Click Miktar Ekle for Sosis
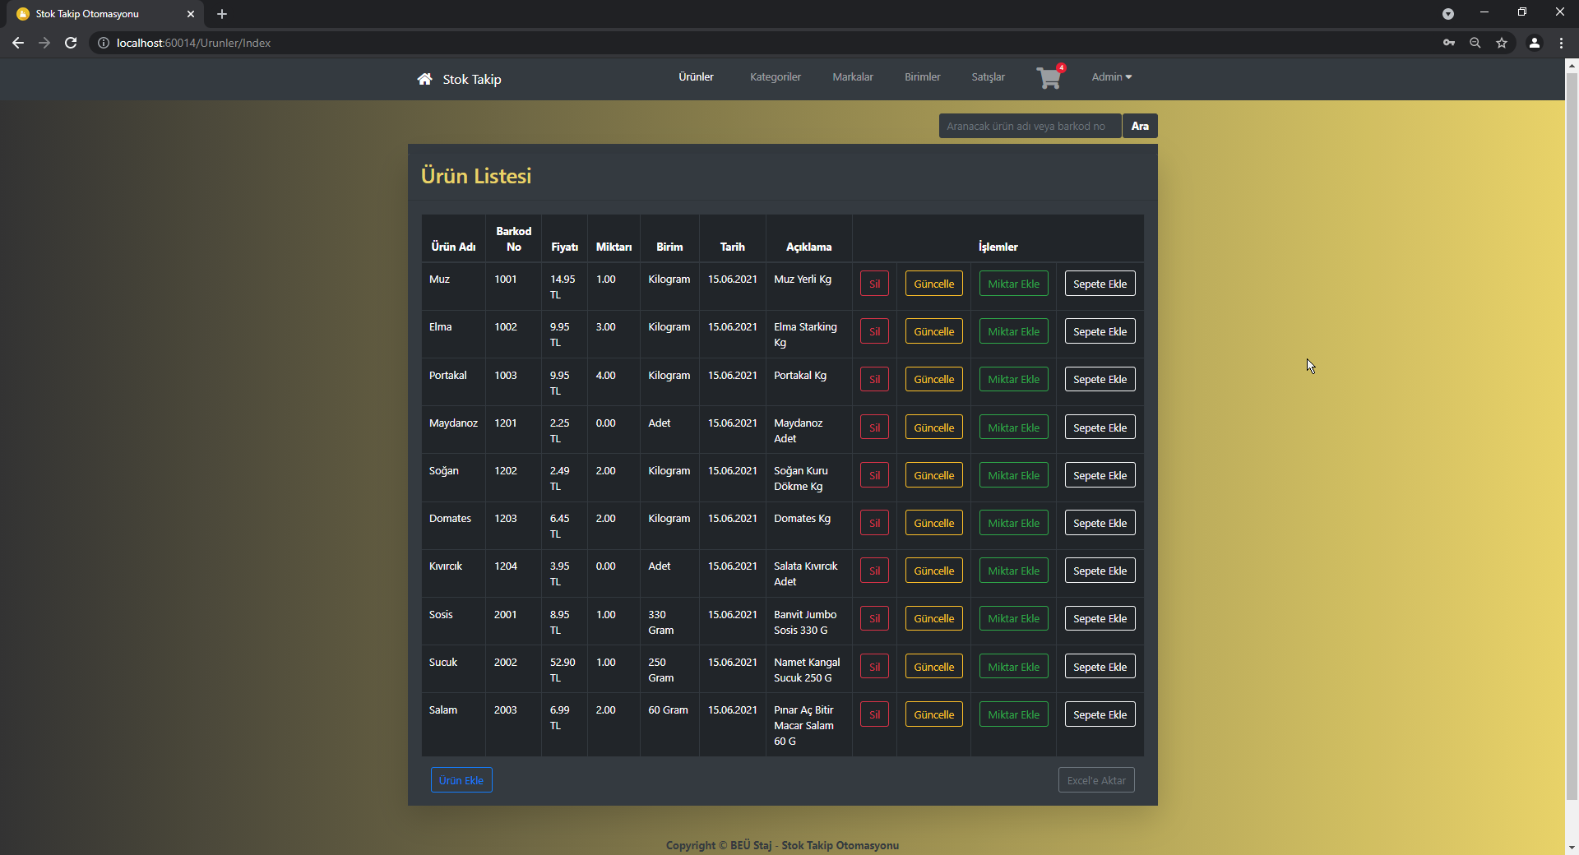The width and height of the screenshot is (1579, 855). 1012,617
